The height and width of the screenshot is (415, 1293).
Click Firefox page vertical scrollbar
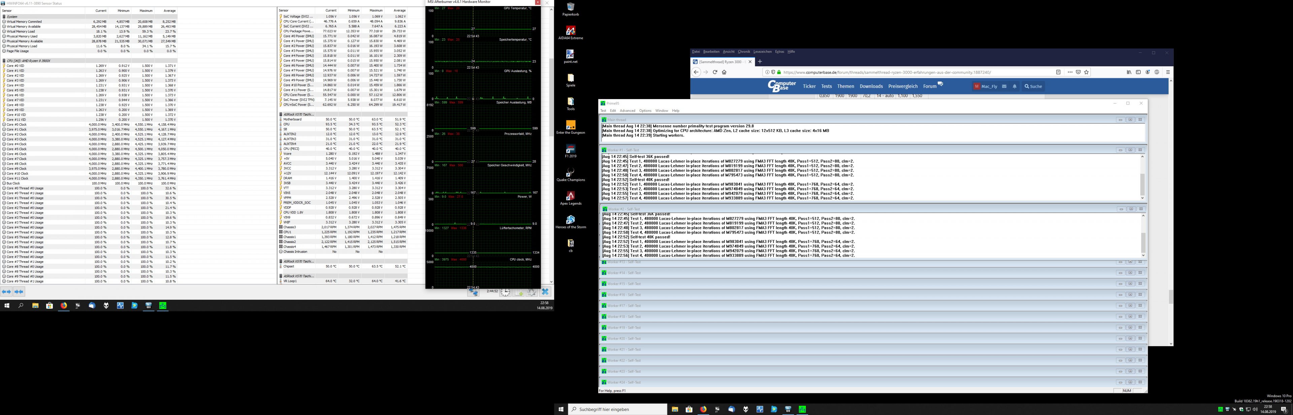click(1171, 212)
